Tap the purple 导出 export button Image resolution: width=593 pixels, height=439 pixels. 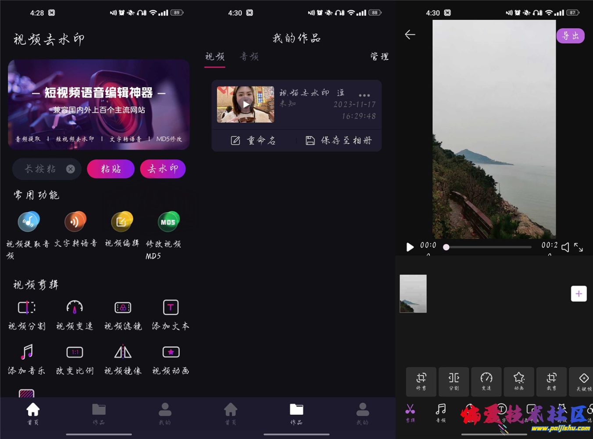click(570, 36)
